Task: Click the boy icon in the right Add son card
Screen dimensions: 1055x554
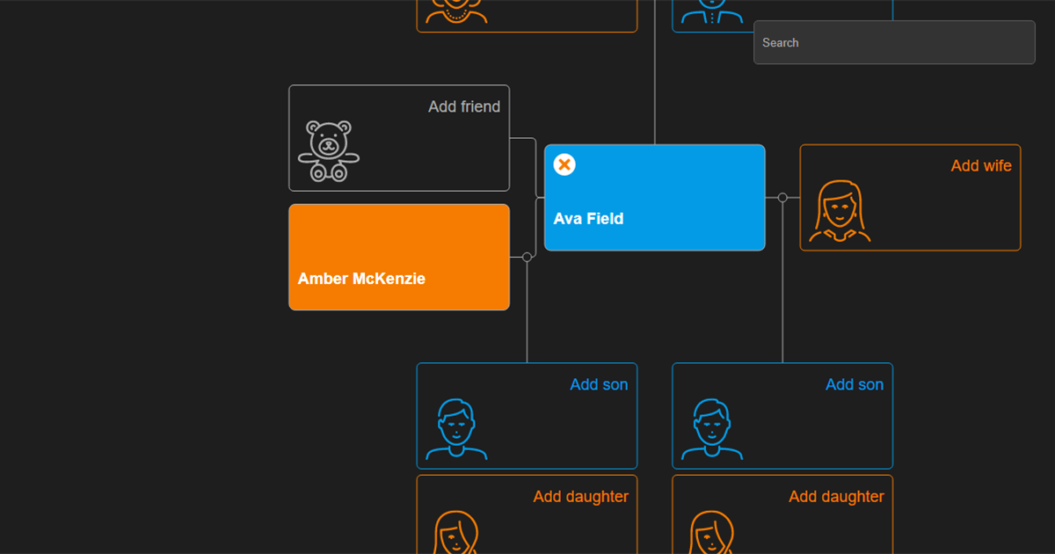Action: click(x=710, y=428)
